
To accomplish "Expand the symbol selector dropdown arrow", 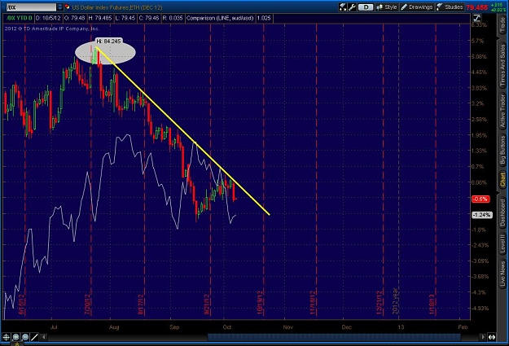I will coord(60,7).
